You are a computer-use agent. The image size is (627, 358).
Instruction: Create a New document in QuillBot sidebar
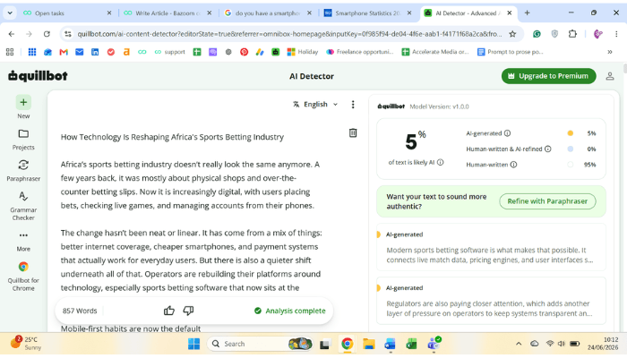click(23, 107)
